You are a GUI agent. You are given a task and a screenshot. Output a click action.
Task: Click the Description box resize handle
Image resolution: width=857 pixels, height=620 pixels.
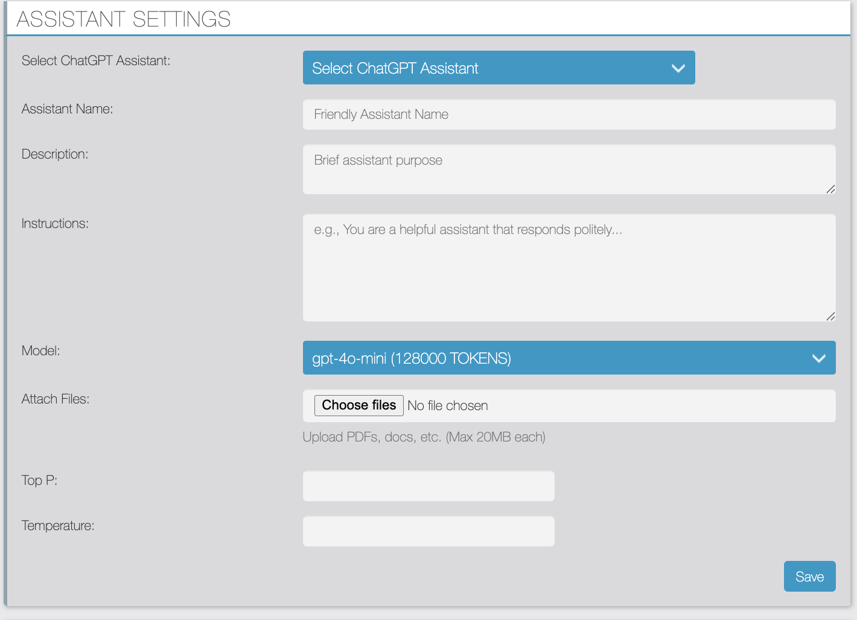(x=830, y=189)
